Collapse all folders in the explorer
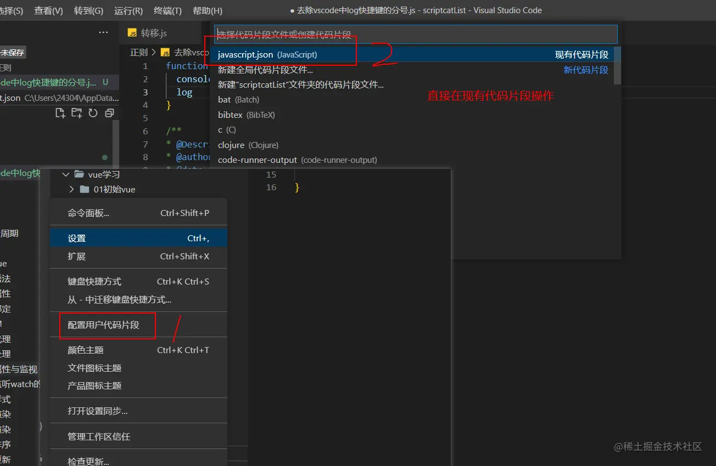716x466 pixels. click(x=109, y=113)
